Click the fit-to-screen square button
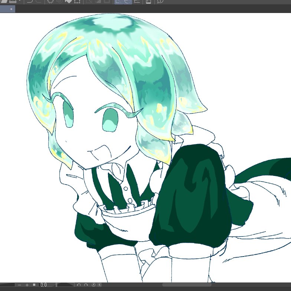Image resolution: width=291 pixels, height=291 pixels. coord(34,285)
